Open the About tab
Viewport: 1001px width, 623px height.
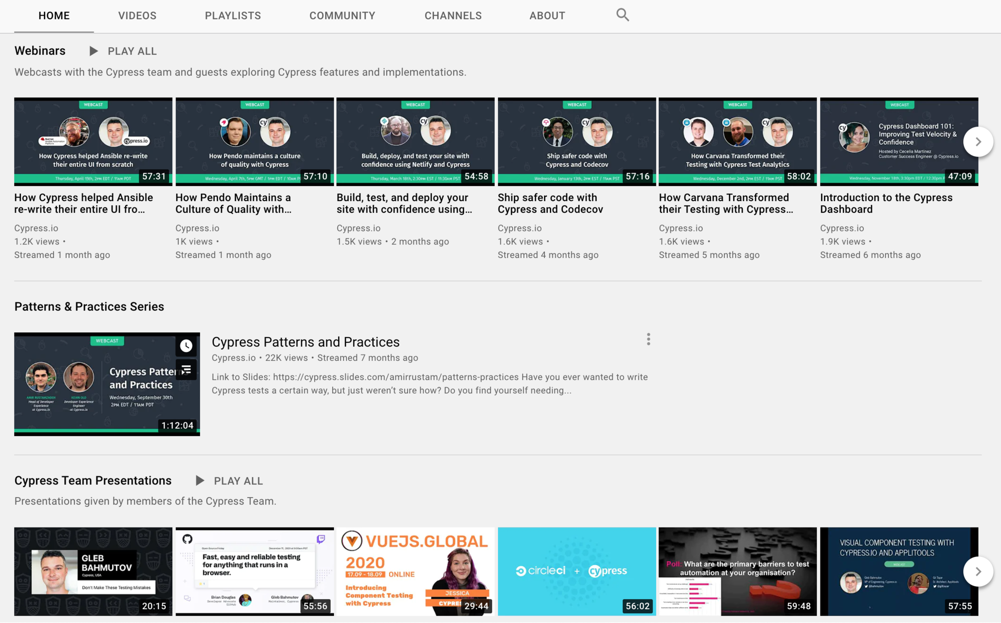[x=547, y=16]
